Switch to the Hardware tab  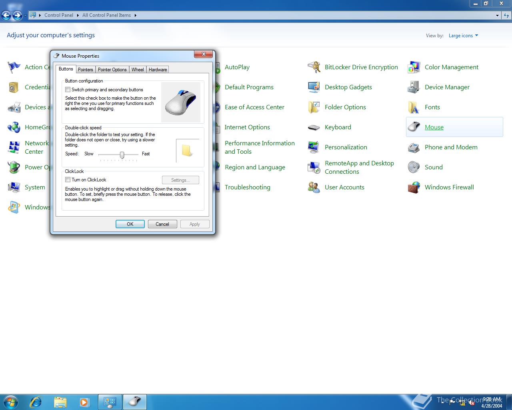tap(158, 70)
